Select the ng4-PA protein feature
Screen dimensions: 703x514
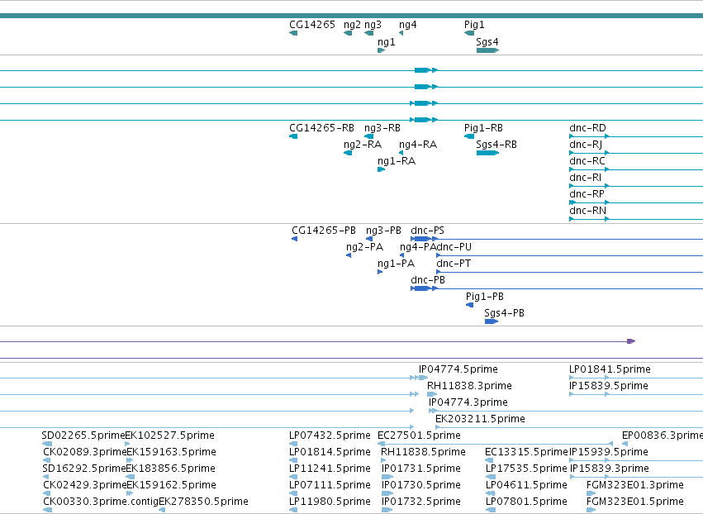[x=401, y=255]
